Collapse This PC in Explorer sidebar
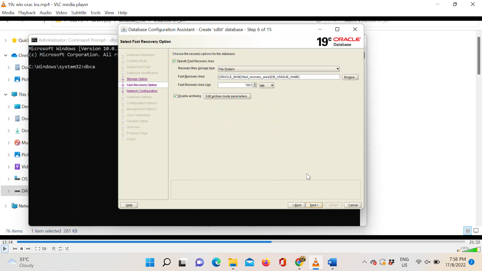 5,95
